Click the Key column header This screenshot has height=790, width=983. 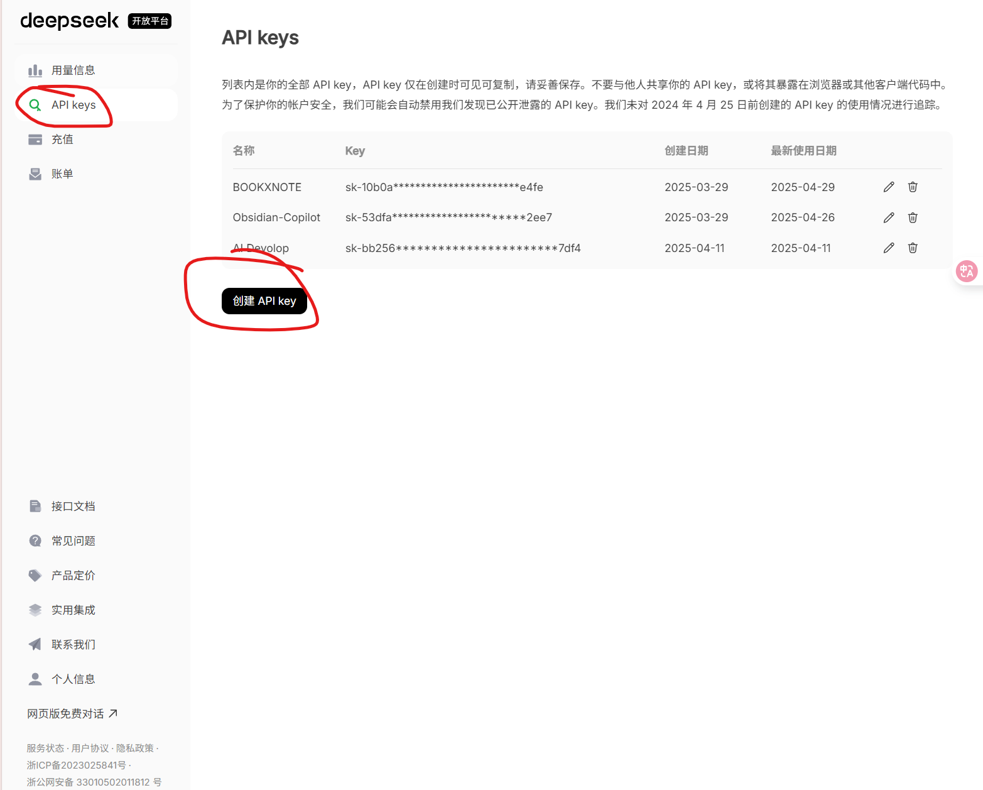(x=355, y=151)
